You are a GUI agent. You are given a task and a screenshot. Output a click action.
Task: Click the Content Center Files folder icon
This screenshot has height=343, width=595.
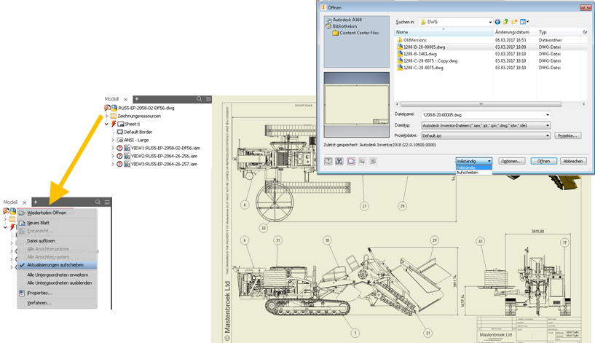click(336, 33)
